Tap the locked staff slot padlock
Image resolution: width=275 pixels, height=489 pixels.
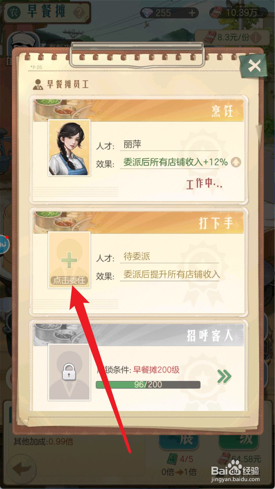coord(69,372)
